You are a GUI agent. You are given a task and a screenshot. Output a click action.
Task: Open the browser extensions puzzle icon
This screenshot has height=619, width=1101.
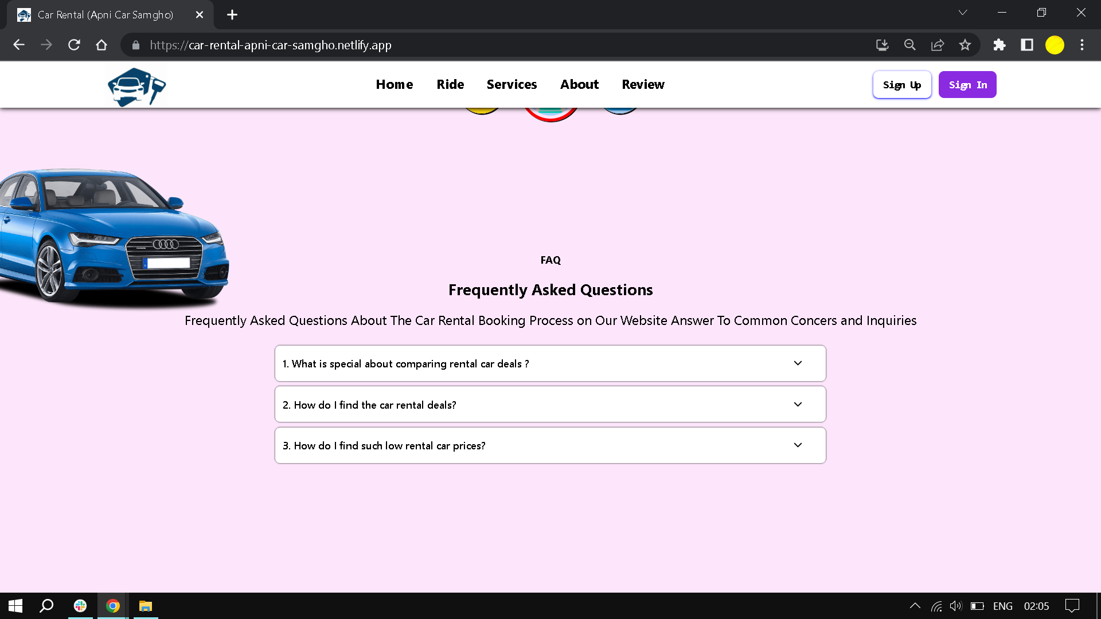[999, 45]
